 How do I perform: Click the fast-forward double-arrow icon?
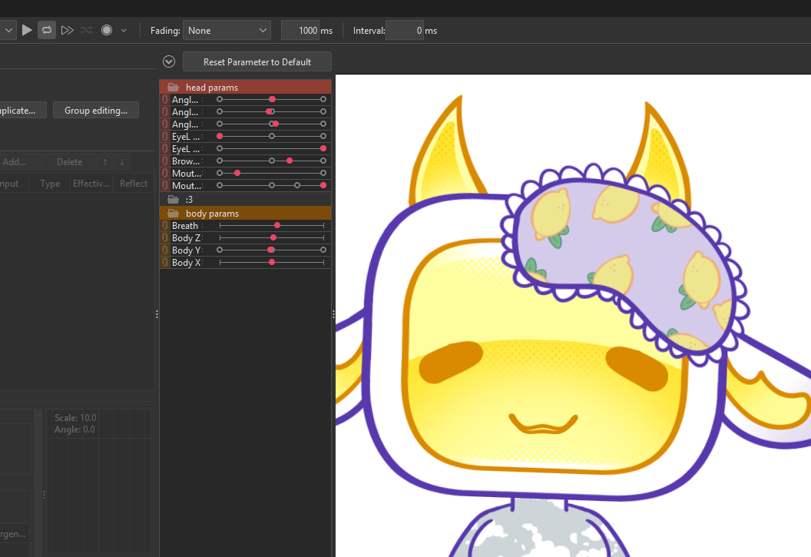(67, 30)
